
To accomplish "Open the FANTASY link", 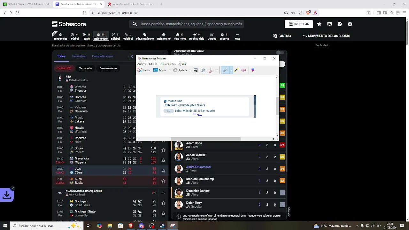I will tap(282, 36).
